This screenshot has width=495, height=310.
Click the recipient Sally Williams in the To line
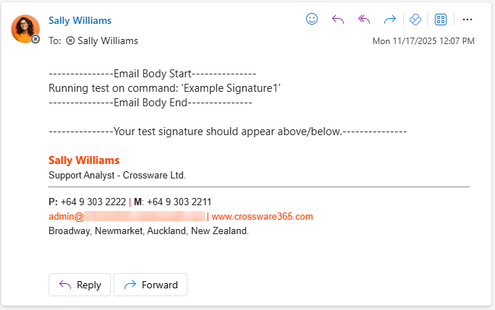coord(107,41)
